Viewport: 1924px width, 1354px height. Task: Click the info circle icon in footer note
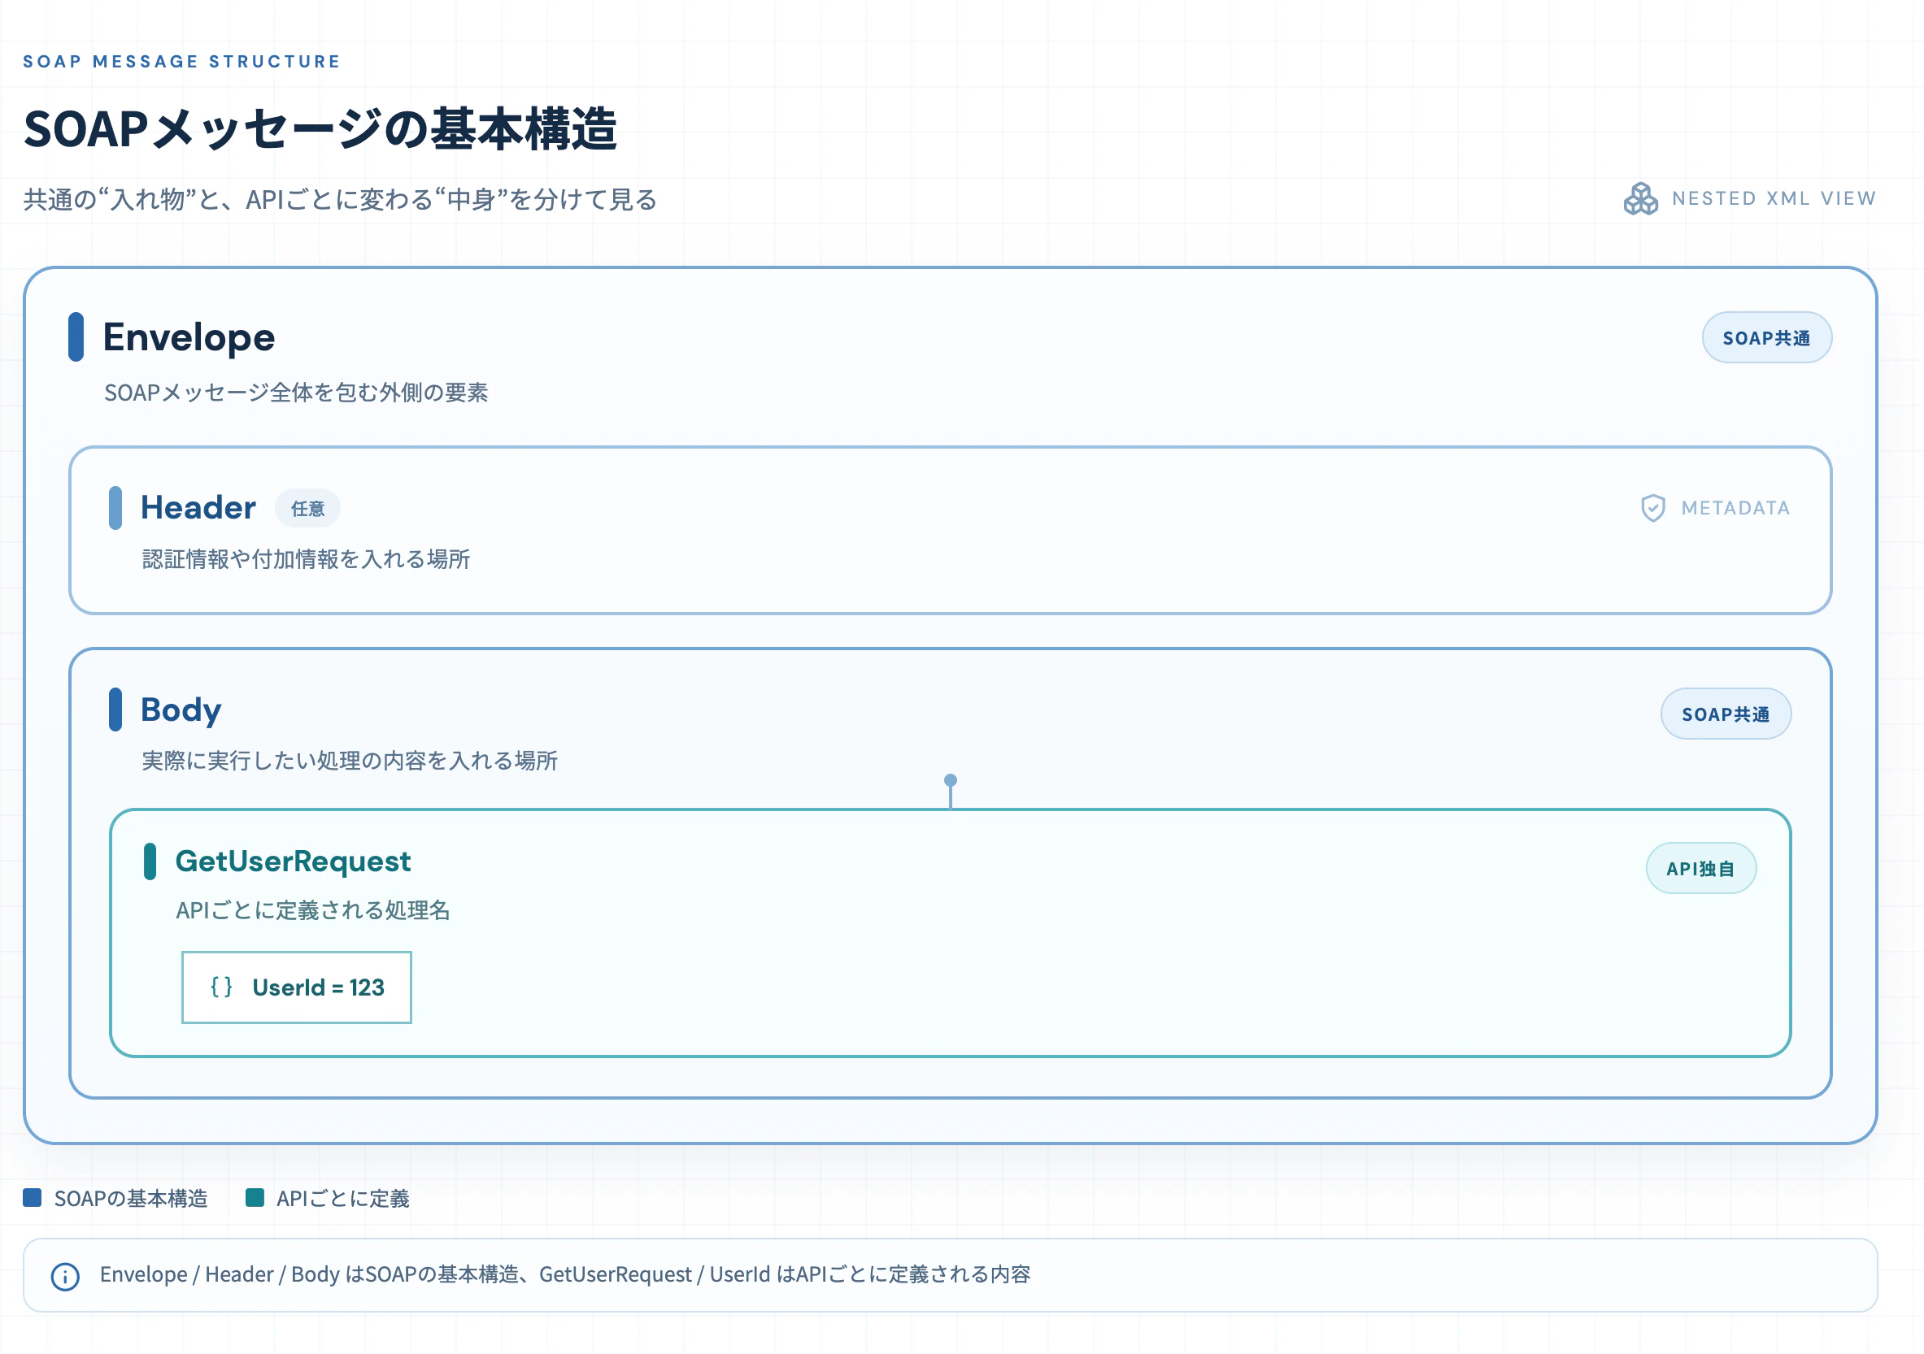coord(65,1276)
